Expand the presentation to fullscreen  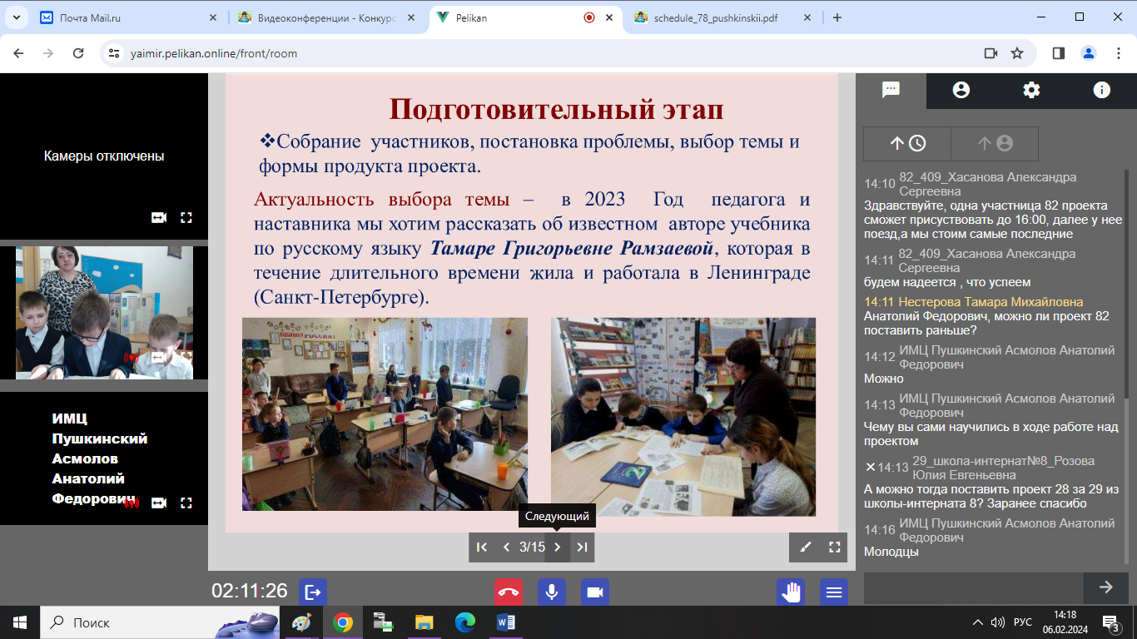click(834, 547)
